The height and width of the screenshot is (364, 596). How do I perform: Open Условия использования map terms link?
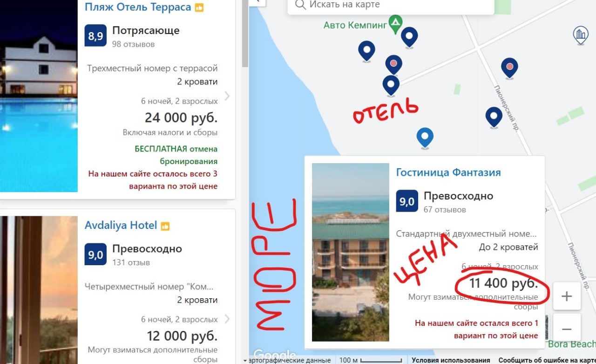[x=451, y=360]
